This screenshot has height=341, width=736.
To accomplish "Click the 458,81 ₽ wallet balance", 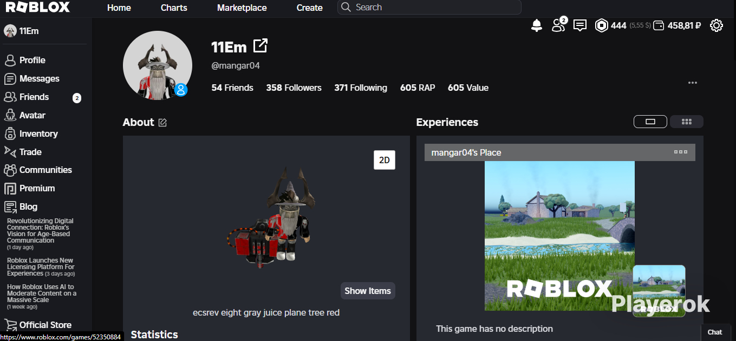I will point(685,25).
